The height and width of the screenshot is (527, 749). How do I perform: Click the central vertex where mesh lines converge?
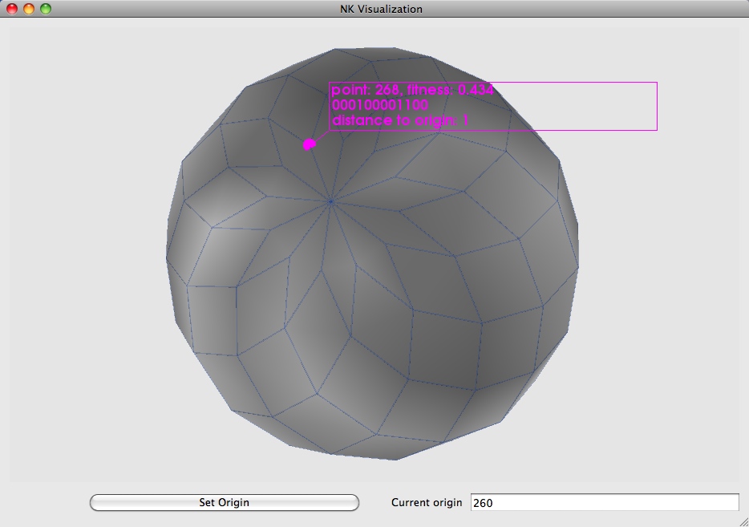click(330, 201)
